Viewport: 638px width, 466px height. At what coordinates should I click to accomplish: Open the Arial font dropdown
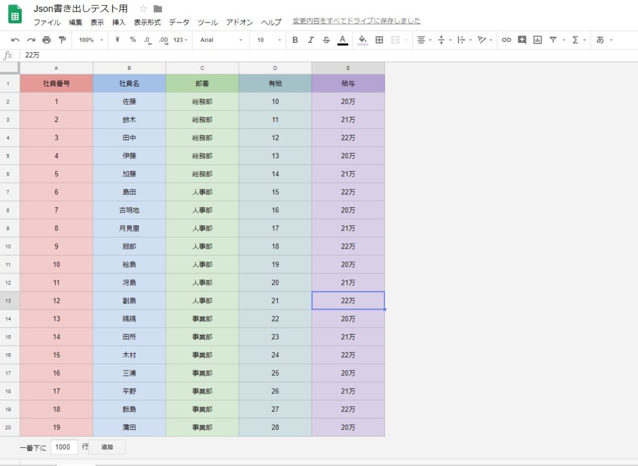pyautogui.click(x=221, y=40)
